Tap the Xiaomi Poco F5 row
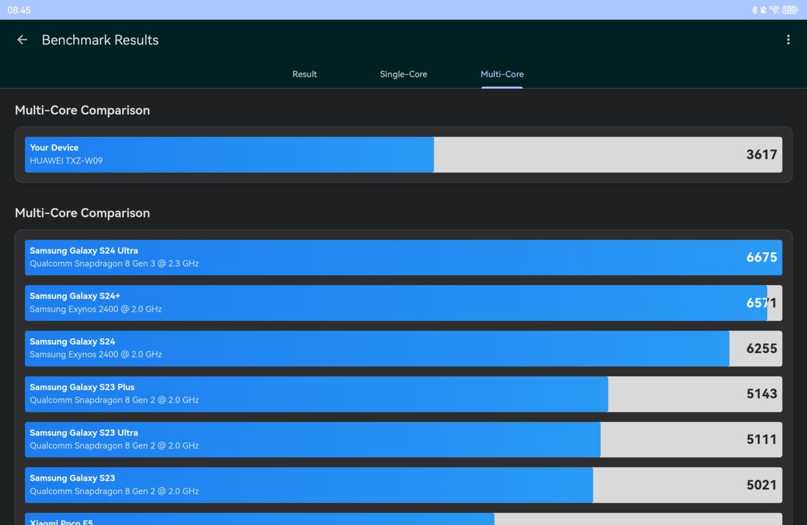 403,519
